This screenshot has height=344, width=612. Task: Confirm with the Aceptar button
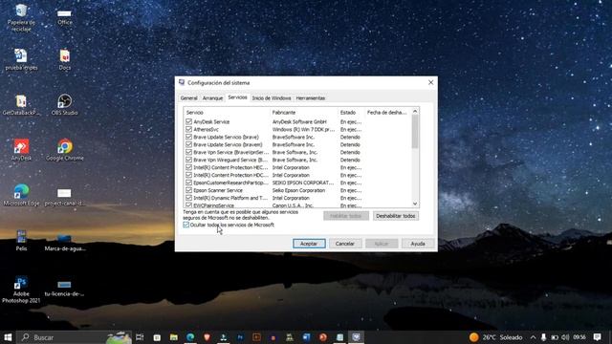tap(309, 244)
